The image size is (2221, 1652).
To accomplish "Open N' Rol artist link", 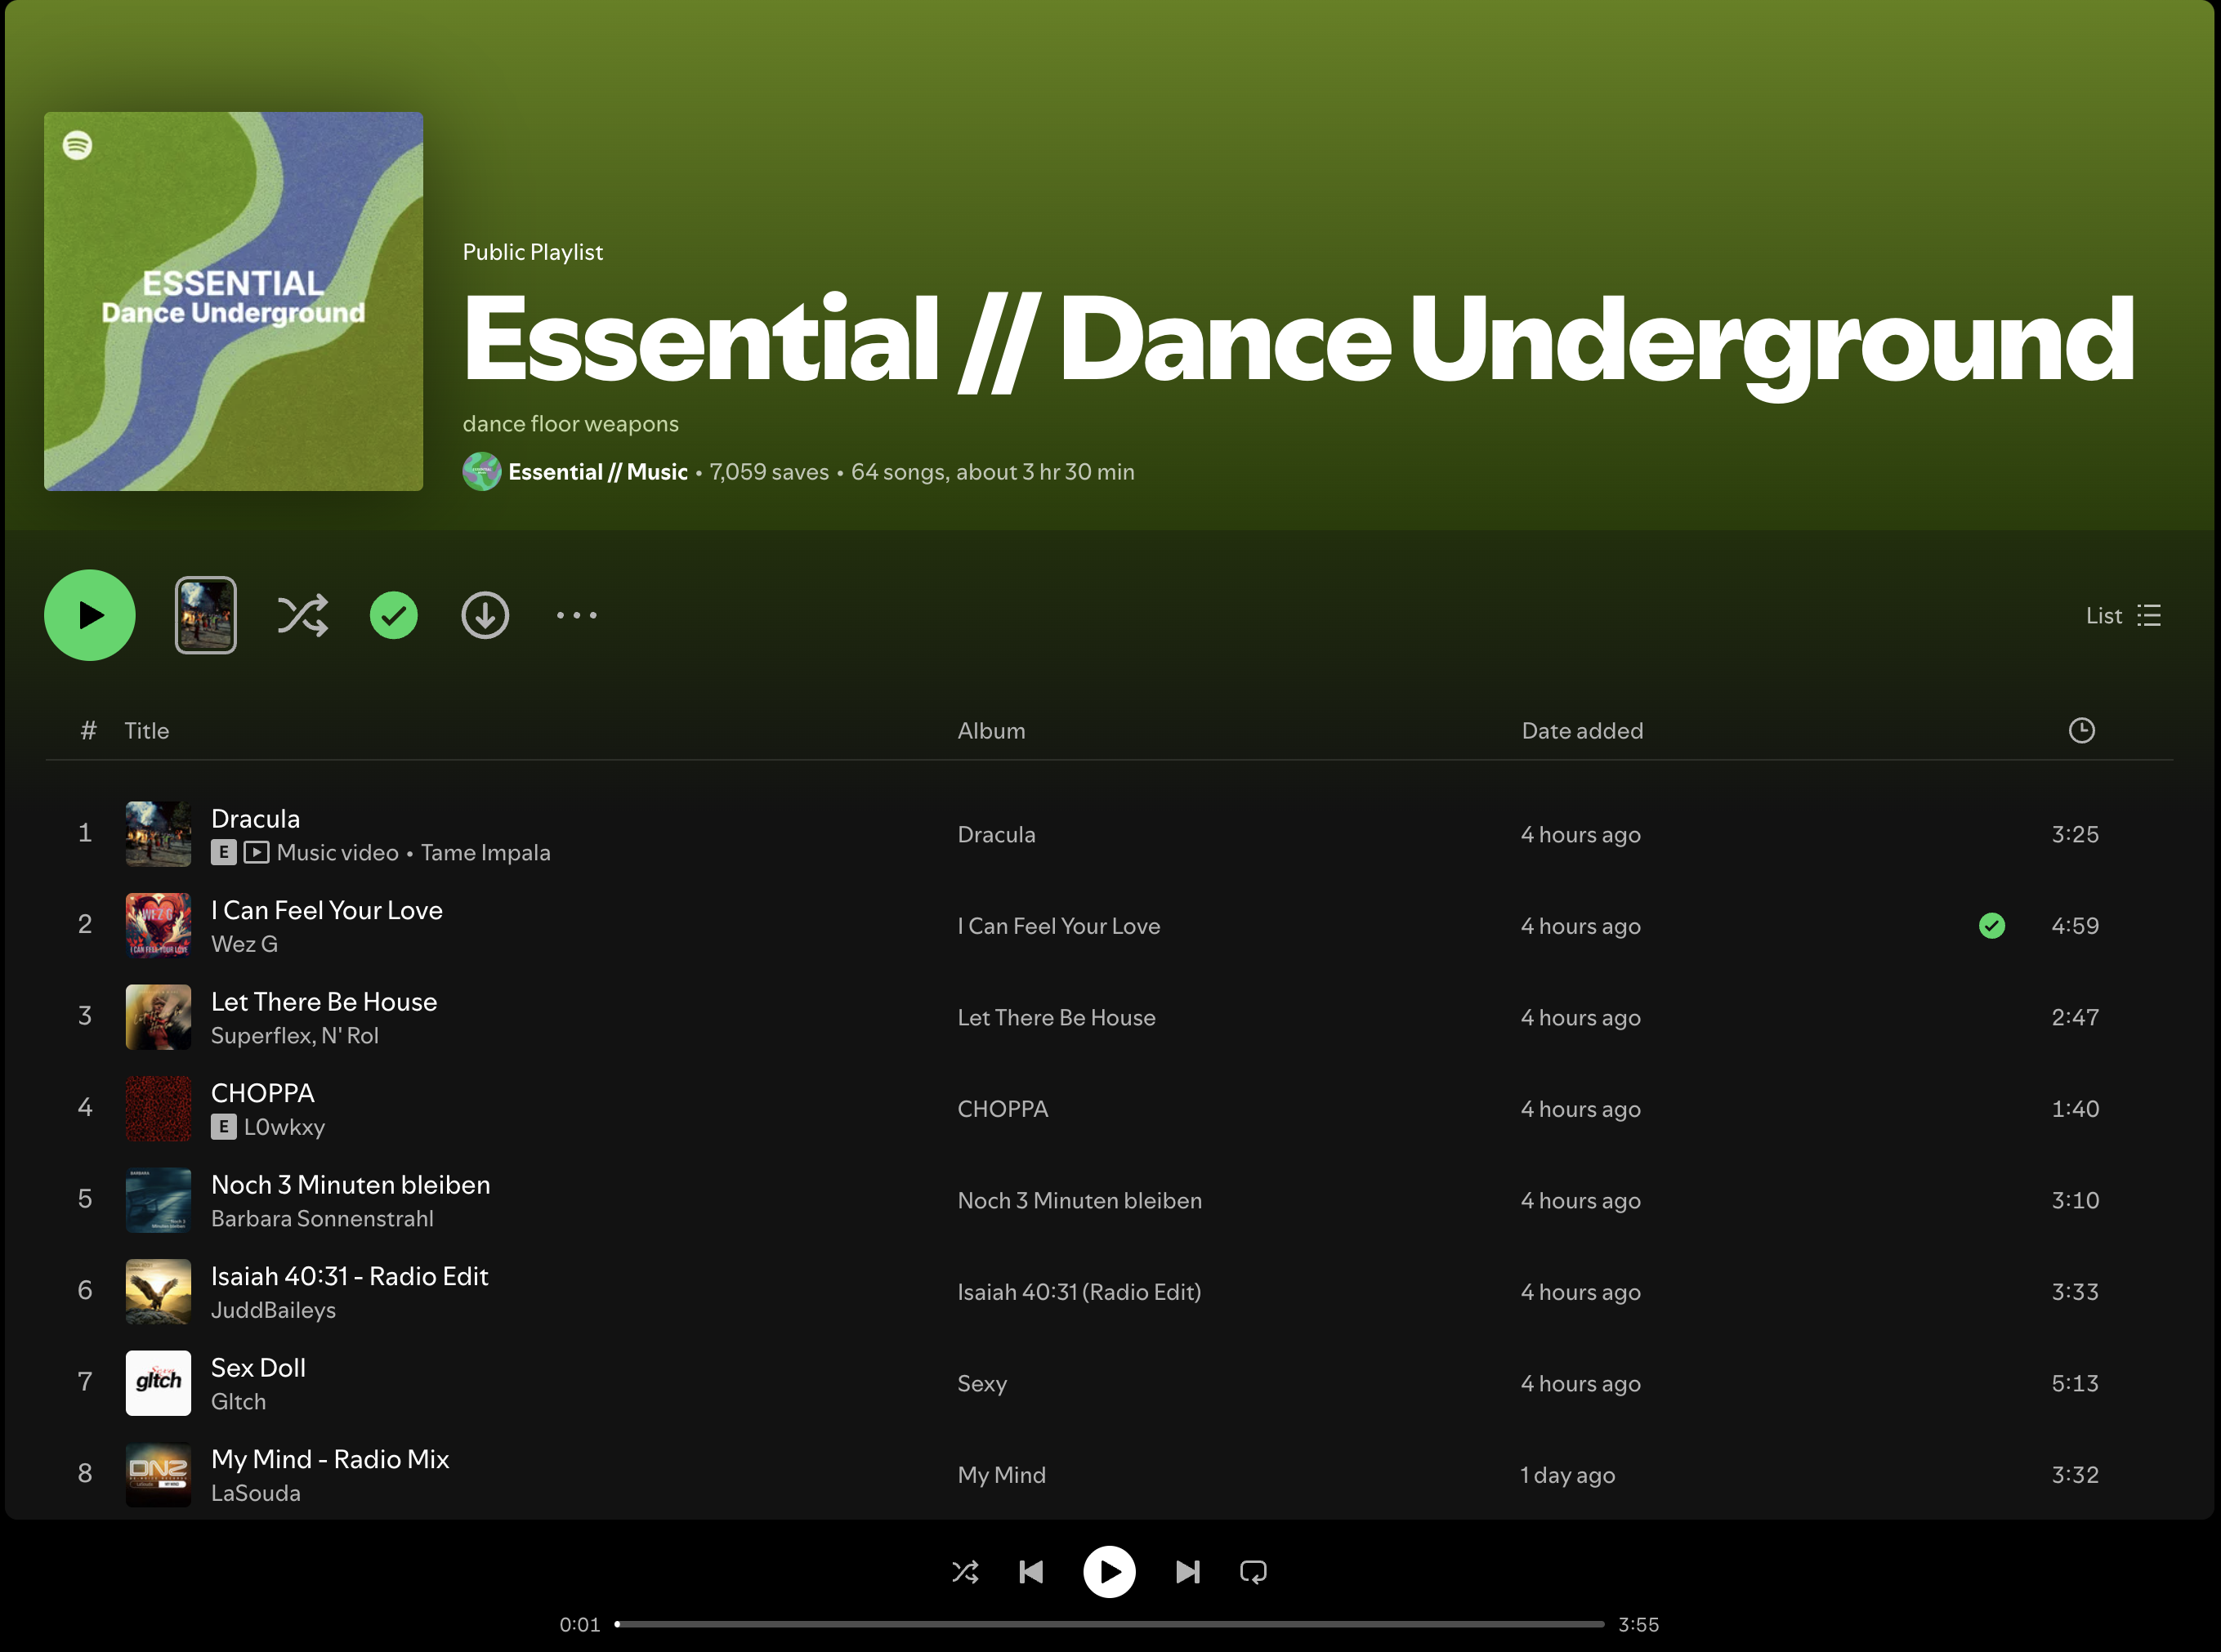I will [350, 1035].
